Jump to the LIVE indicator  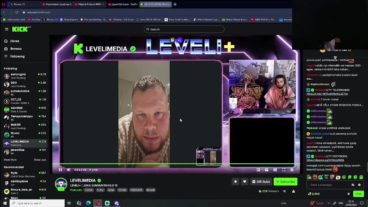94,170
